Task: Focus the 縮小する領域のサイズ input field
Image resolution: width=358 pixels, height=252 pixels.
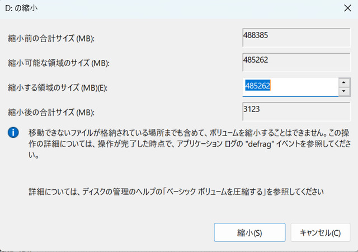Action: point(290,87)
